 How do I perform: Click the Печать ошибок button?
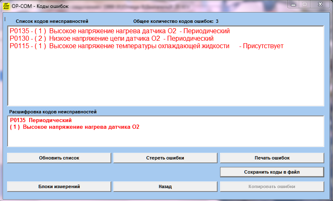coord(272,158)
